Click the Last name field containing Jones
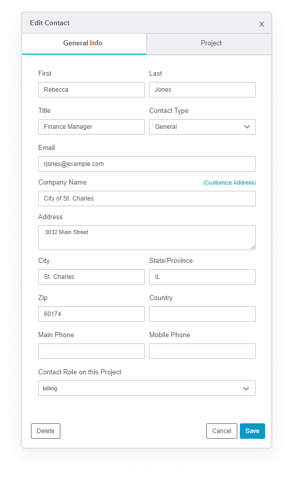Viewport: 293px width, 479px height. [202, 90]
